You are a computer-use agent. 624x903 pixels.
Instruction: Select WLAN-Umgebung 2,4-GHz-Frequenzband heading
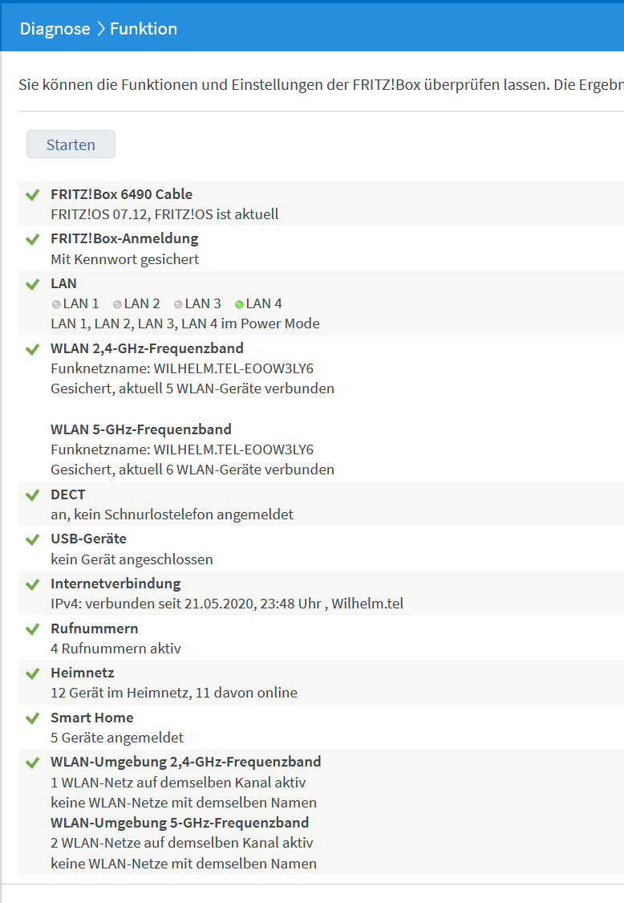pos(186,762)
